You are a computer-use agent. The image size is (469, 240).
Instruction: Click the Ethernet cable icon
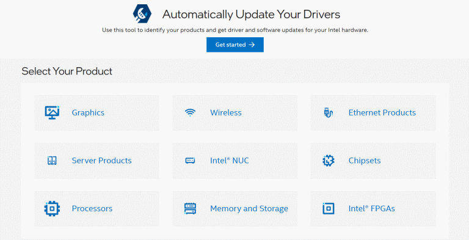point(328,113)
